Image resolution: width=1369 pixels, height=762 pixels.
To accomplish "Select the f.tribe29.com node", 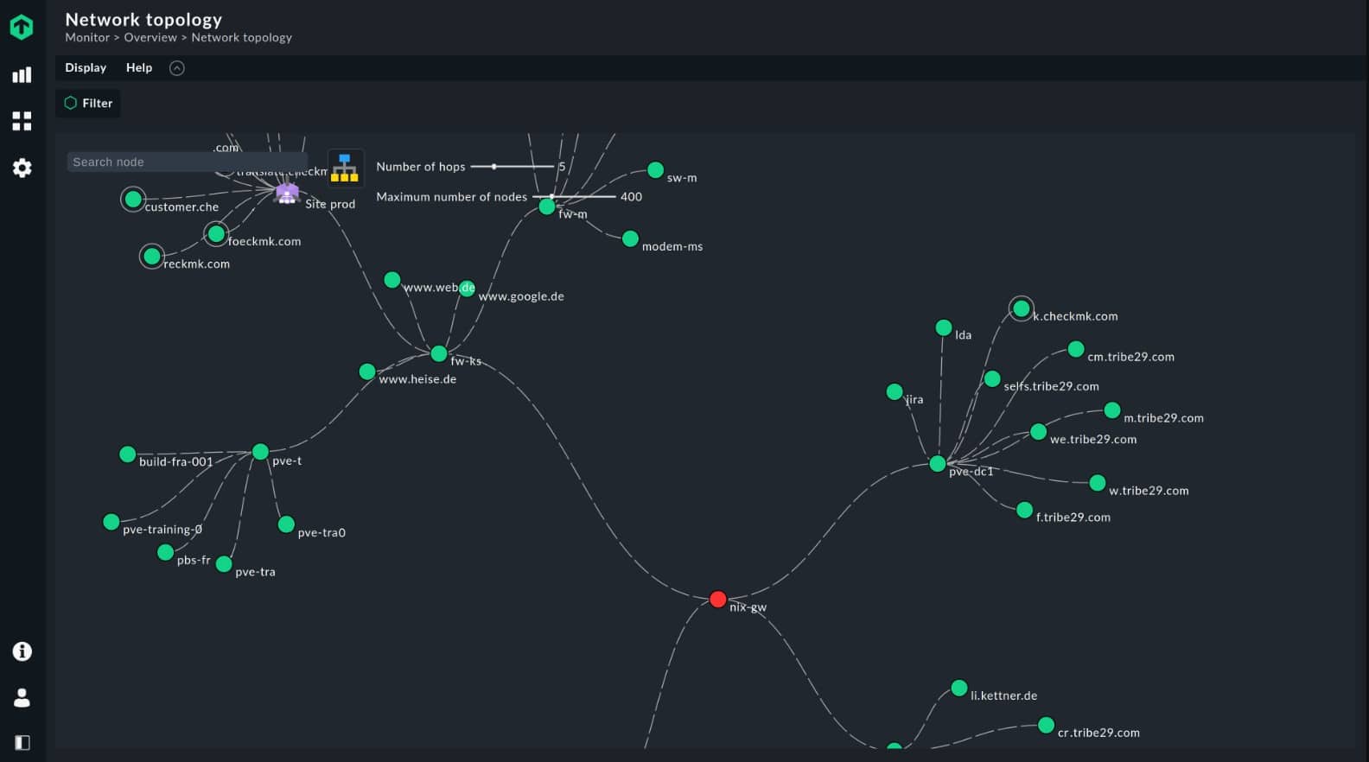I will click(x=1025, y=510).
